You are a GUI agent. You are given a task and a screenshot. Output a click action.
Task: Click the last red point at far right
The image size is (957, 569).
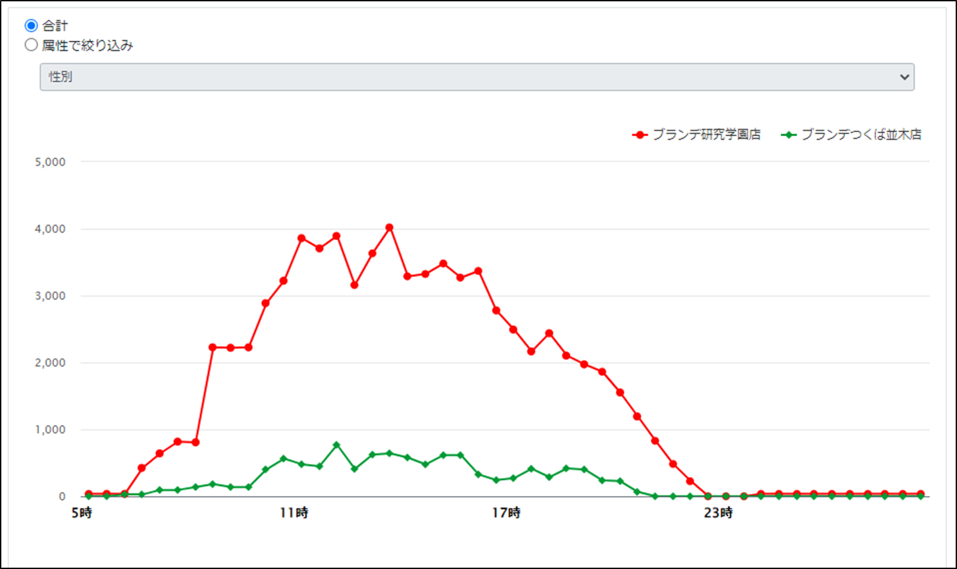tap(920, 494)
